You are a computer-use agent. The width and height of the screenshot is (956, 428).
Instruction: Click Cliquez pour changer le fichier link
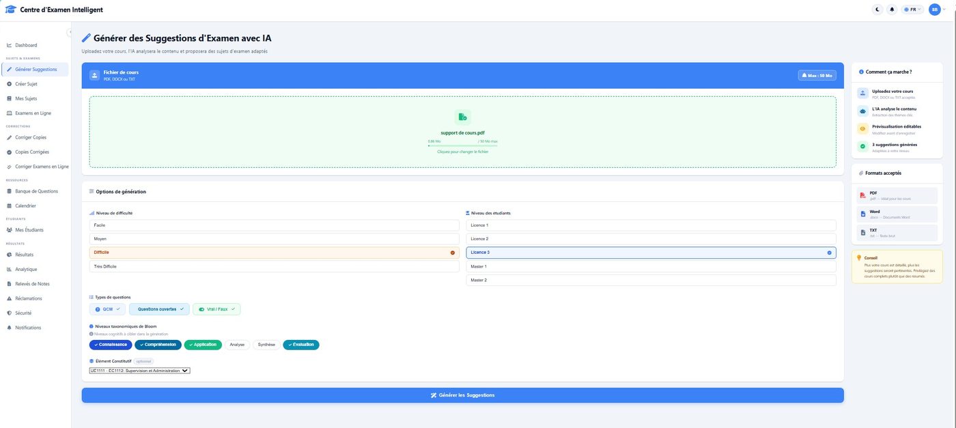point(463,152)
